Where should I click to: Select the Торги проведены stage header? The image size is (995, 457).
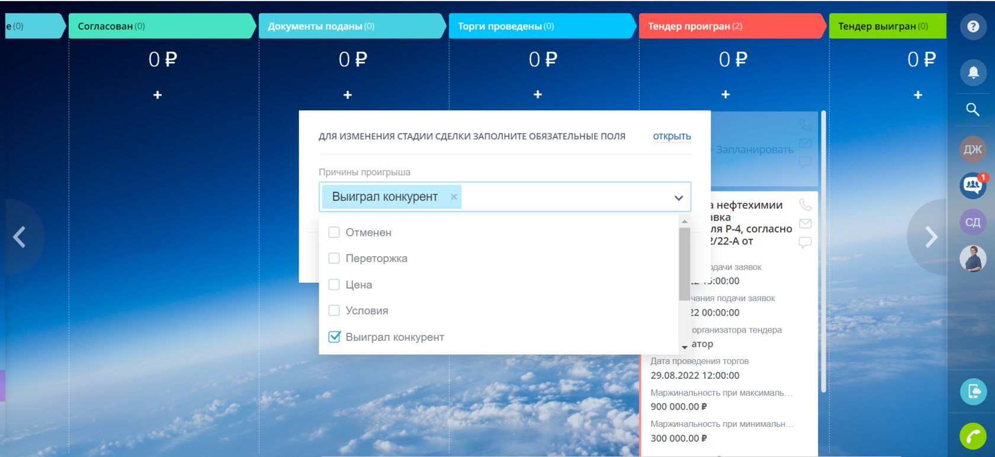(x=543, y=26)
